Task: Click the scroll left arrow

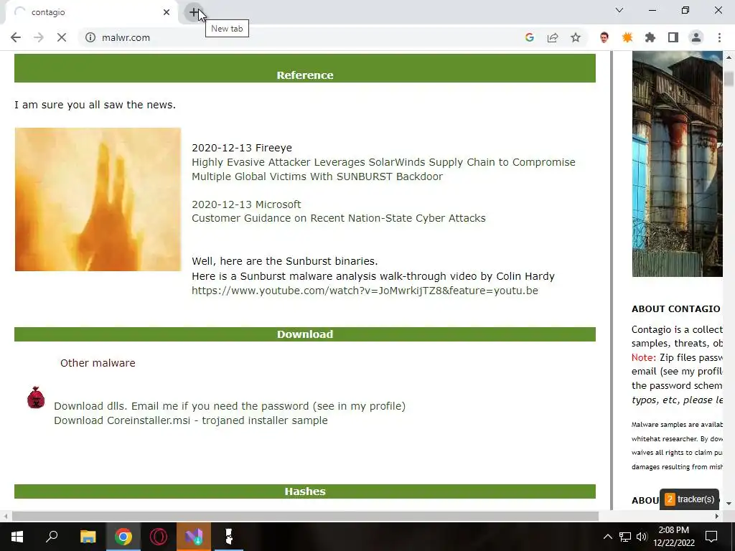Action: pyautogui.click(x=6, y=516)
